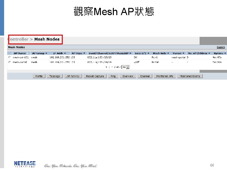
Task: Sort by AP Name column
Action: (x=21, y=53)
